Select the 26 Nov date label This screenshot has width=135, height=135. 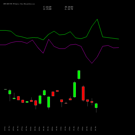click(18, 129)
